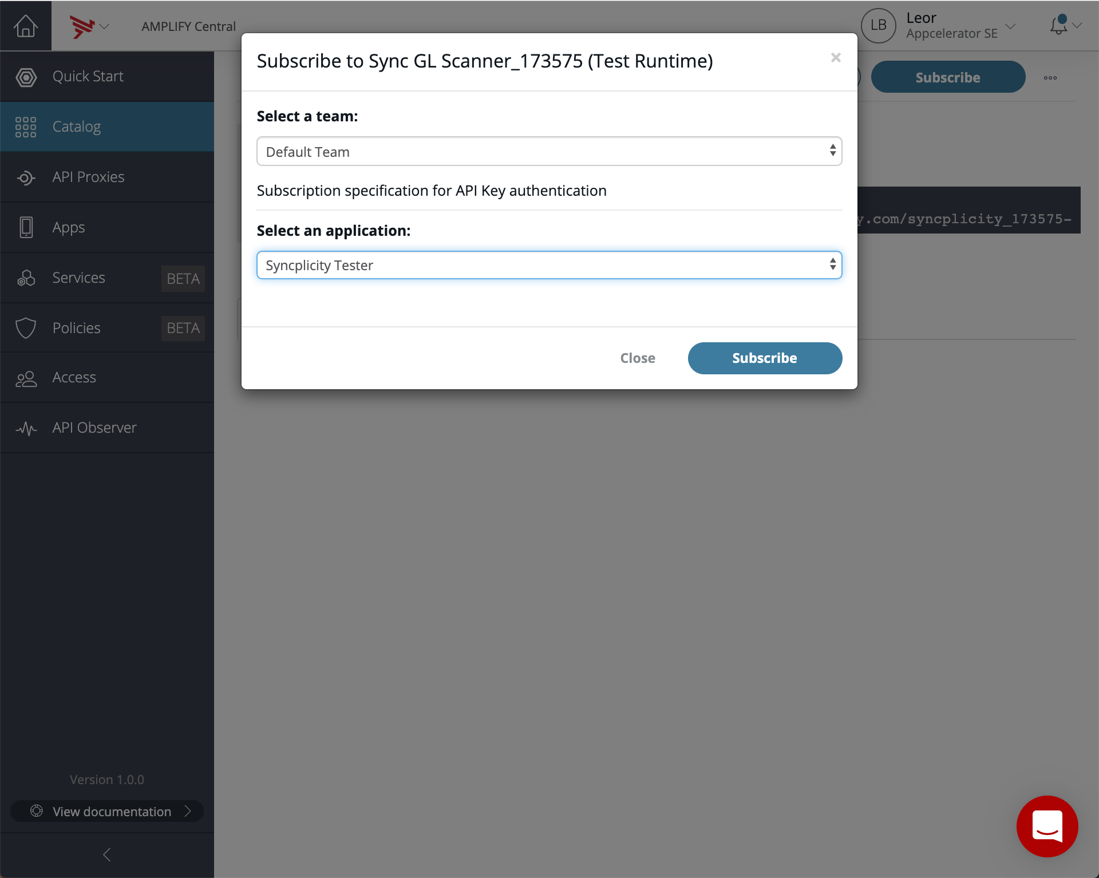Click the Access users icon
The image size is (1099, 878).
26,378
